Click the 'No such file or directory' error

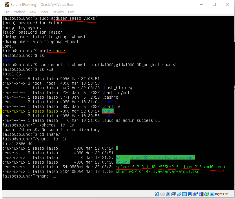tap(71, 130)
